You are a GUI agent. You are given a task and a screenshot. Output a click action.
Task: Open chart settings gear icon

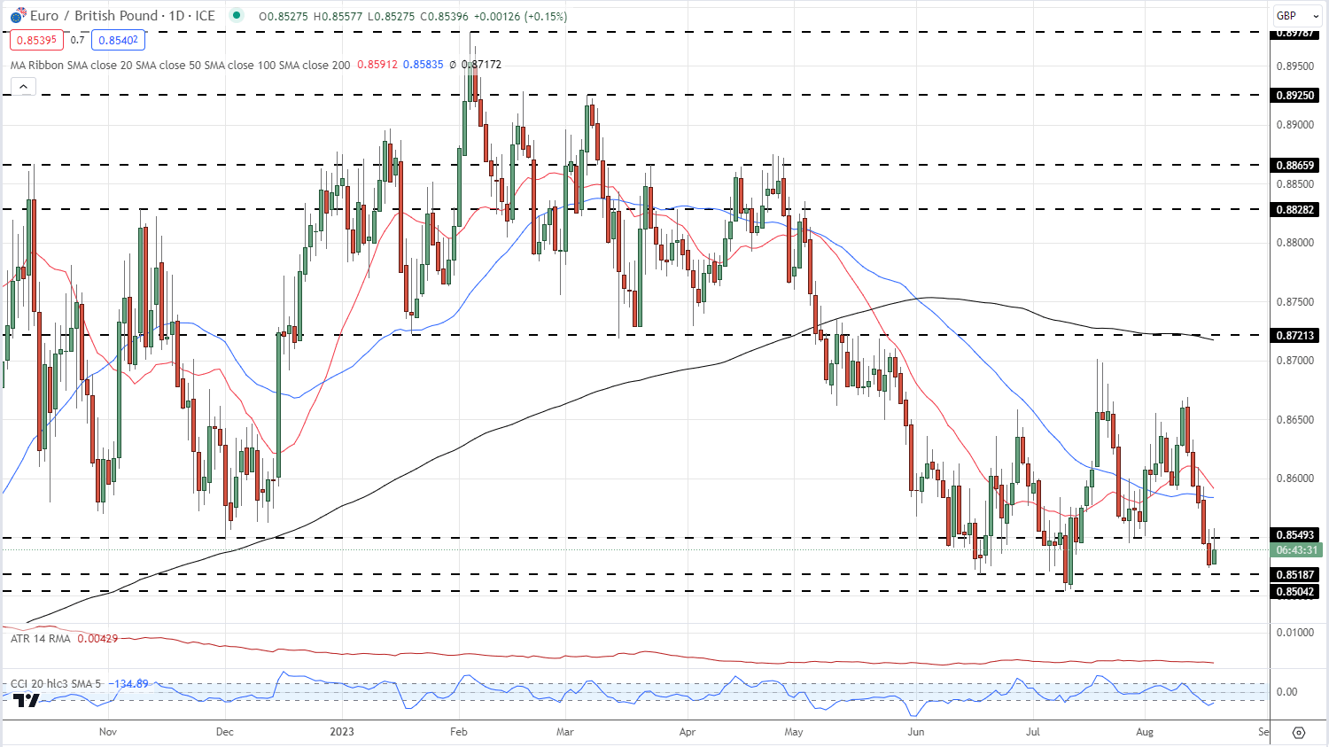[x=1299, y=732]
